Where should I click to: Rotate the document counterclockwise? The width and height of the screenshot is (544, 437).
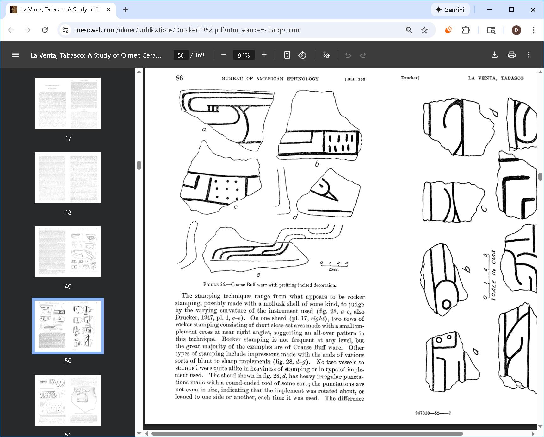(302, 55)
